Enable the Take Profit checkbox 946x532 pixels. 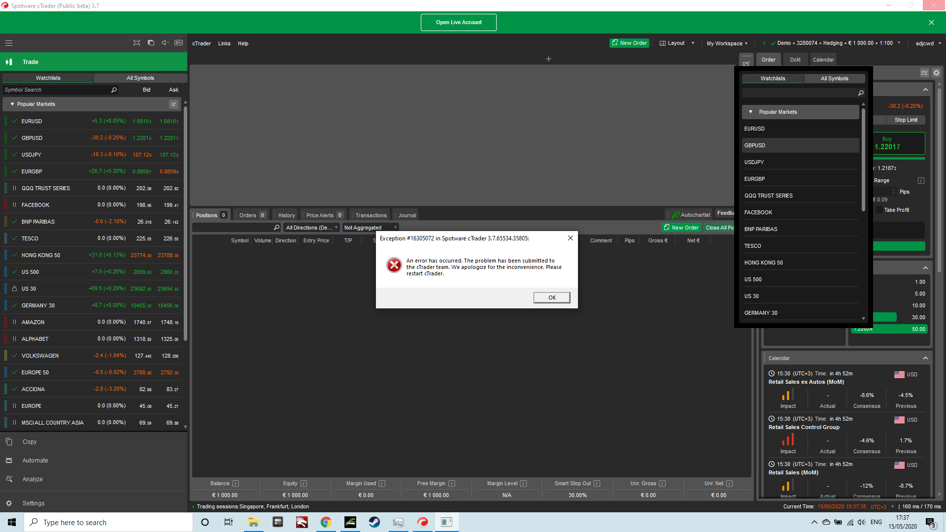click(x=879, y=210)
